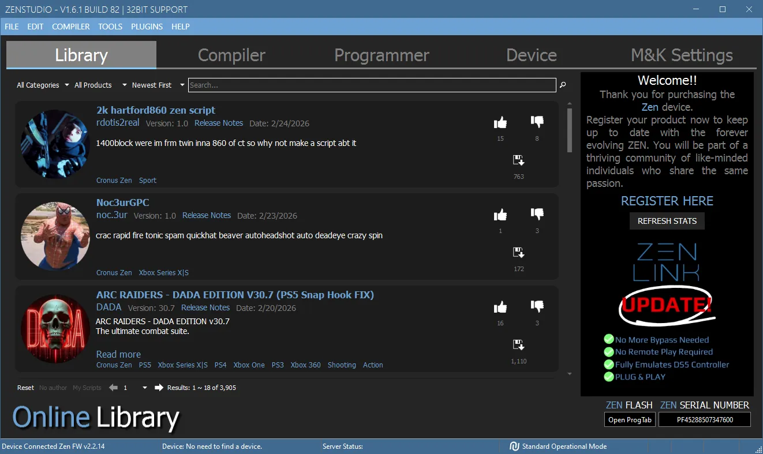Screen dimensions: 763x454
Task: Download the Noc3urGPC script
Action: [518, 253]
